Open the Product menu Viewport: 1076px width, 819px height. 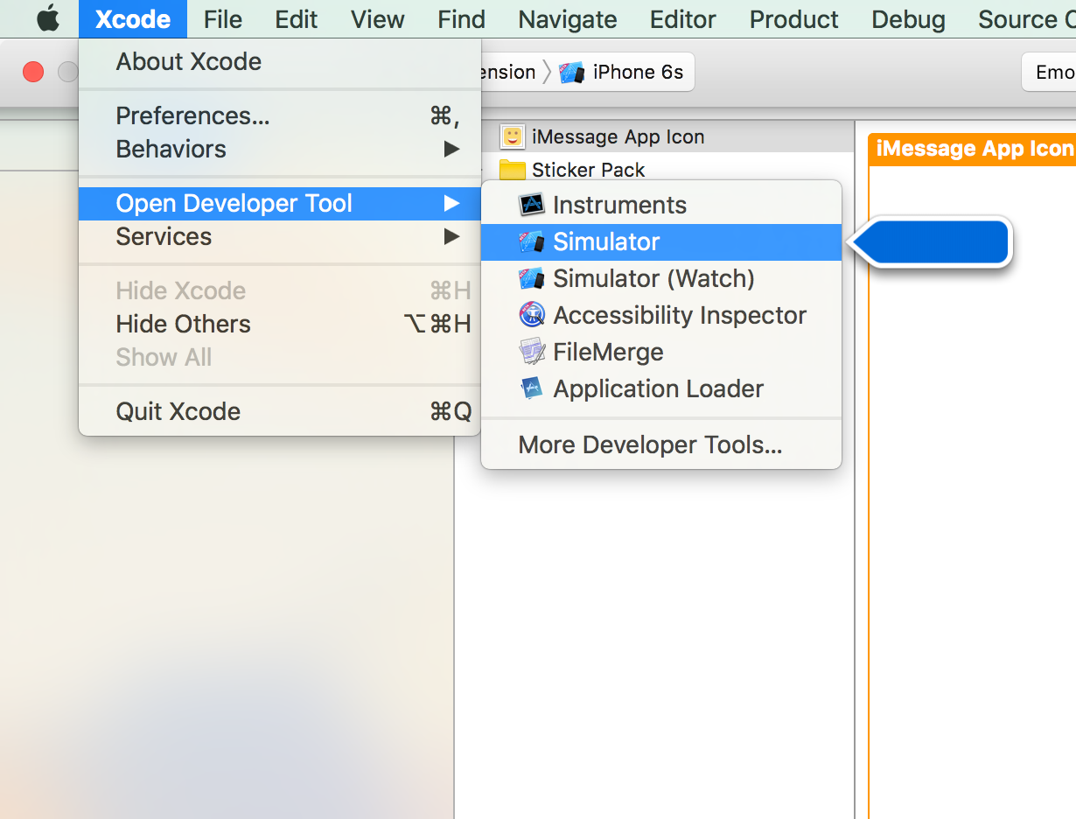[x=794, y=18]
